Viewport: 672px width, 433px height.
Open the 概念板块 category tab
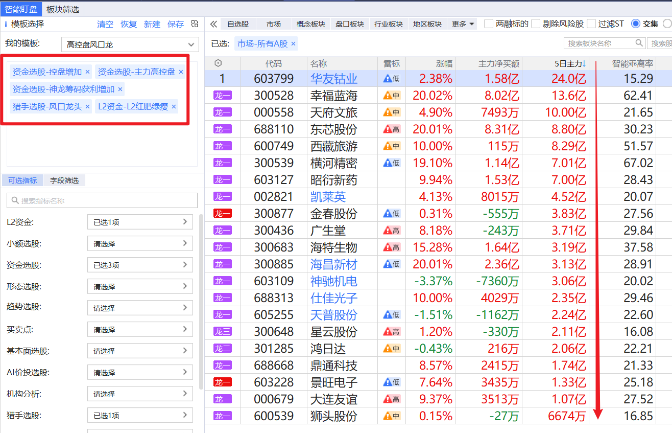[311, 24]
